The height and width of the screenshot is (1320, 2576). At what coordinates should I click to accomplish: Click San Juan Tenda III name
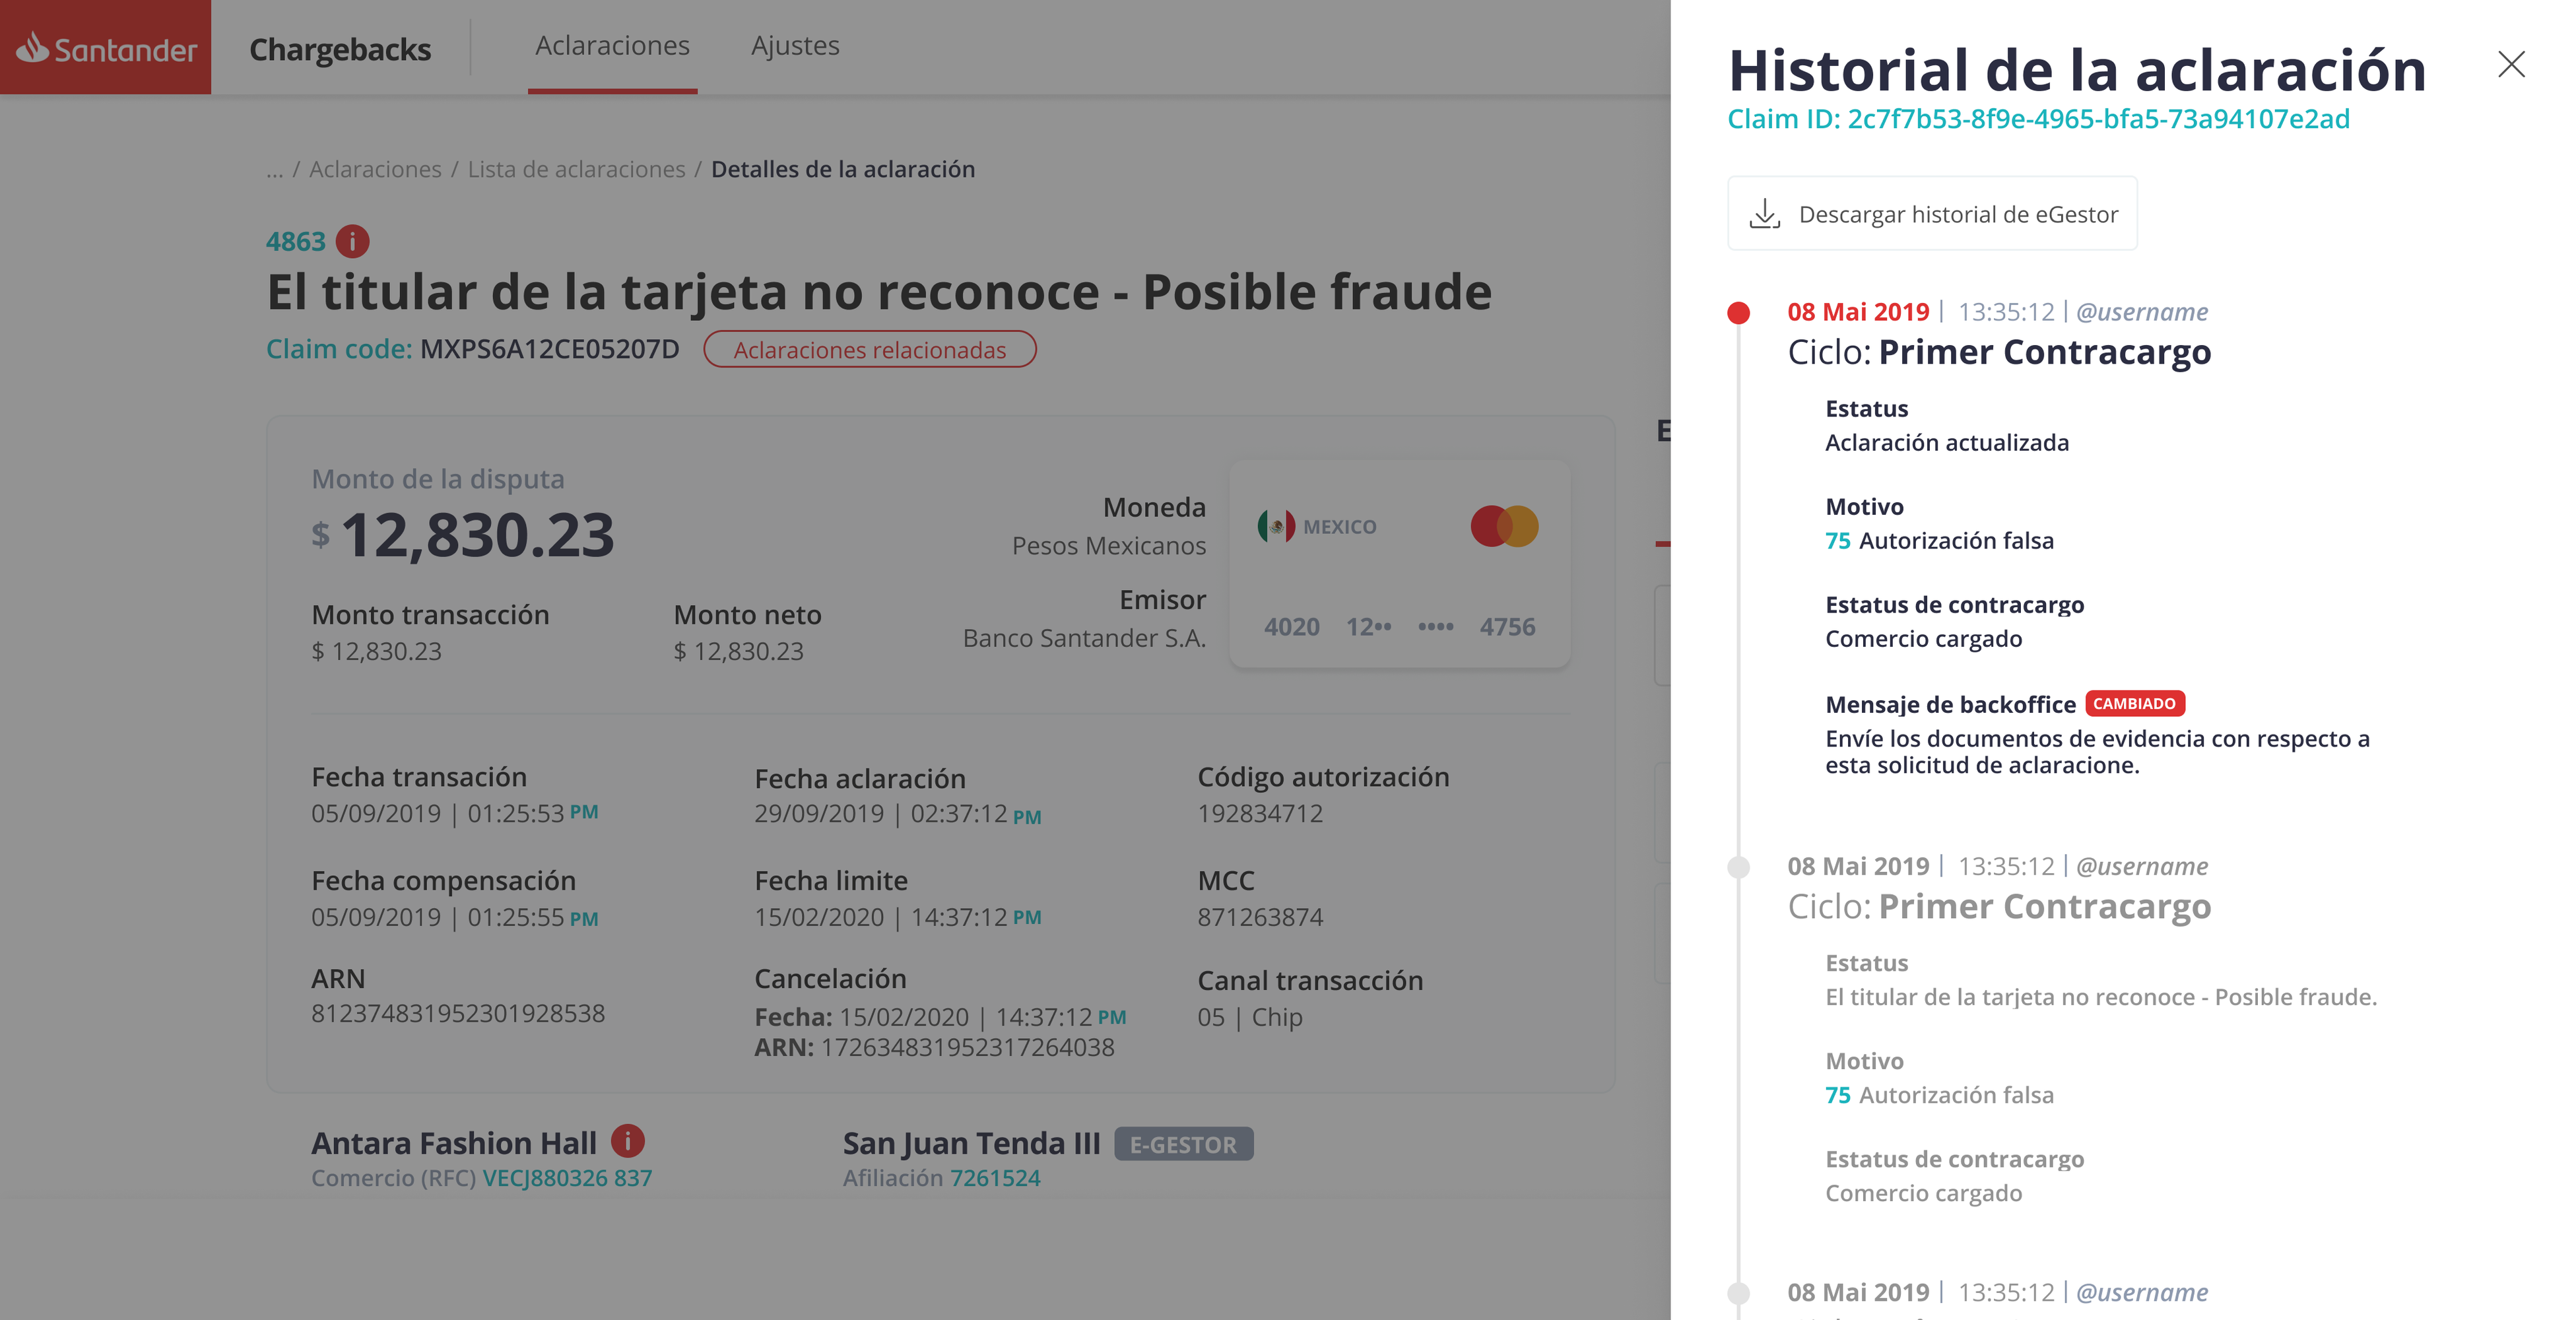[971, 1143]
